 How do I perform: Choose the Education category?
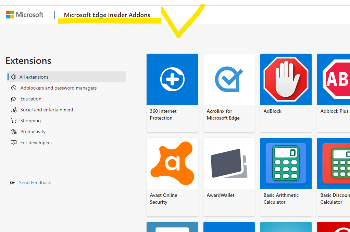coord(31,99)
